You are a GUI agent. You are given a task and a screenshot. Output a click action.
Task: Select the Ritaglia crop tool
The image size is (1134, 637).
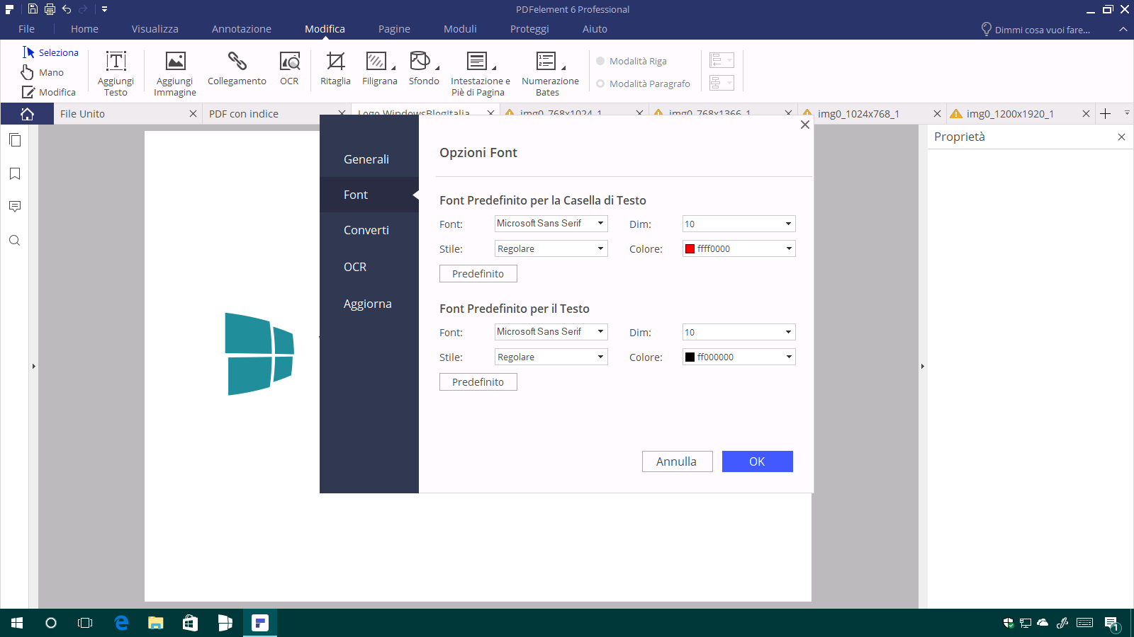click(x=335, y=69)
